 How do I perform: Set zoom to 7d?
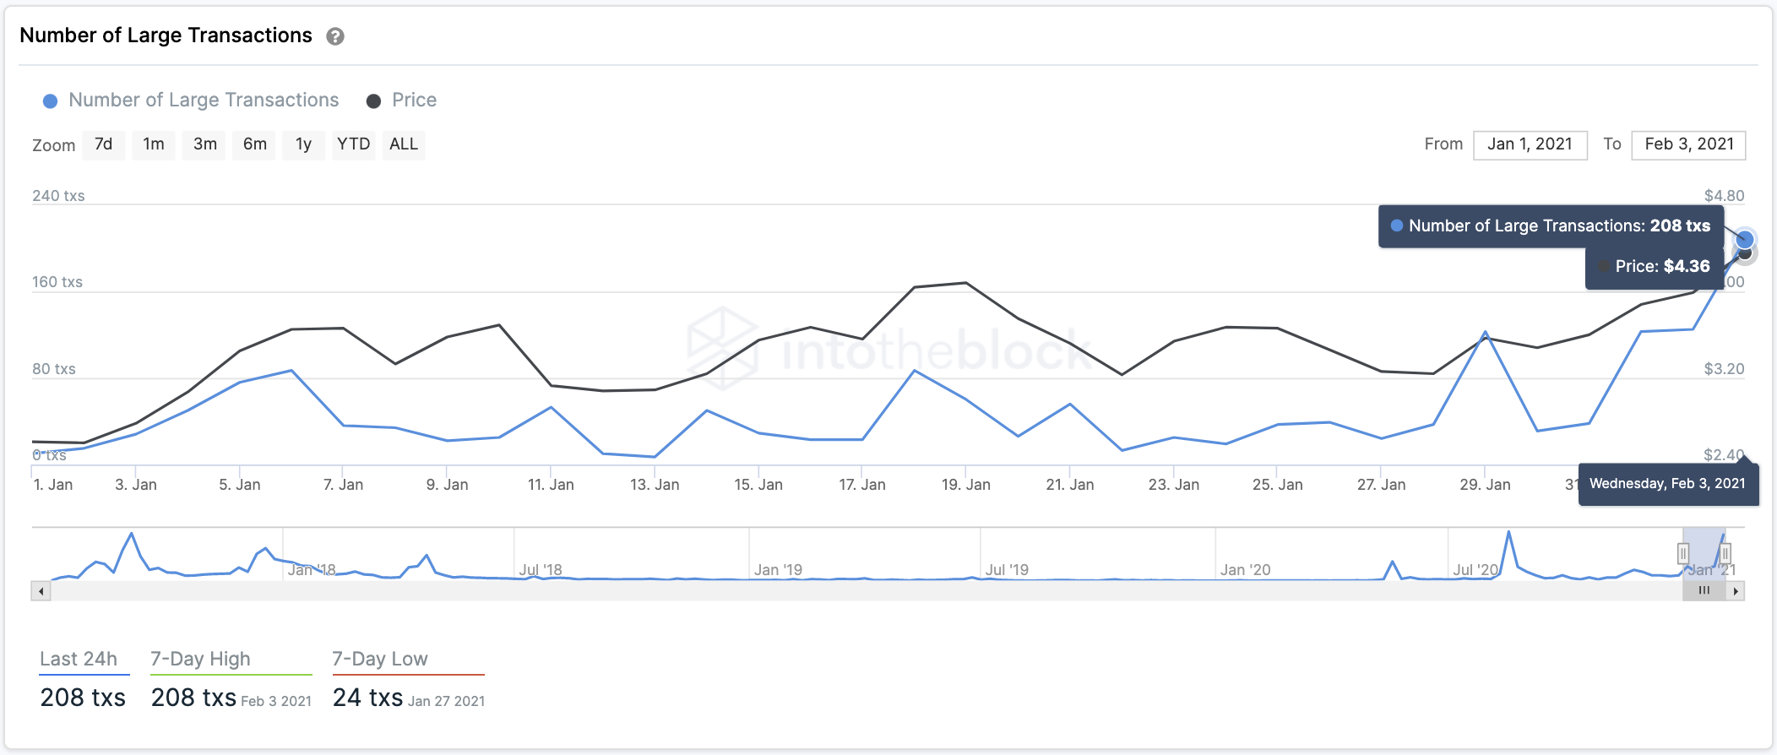[x=104, y=144]
